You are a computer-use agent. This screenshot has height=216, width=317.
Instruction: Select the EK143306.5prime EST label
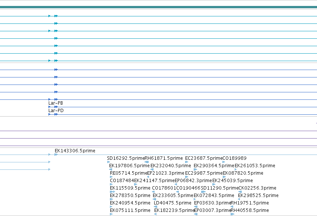(x=75, y=151)
